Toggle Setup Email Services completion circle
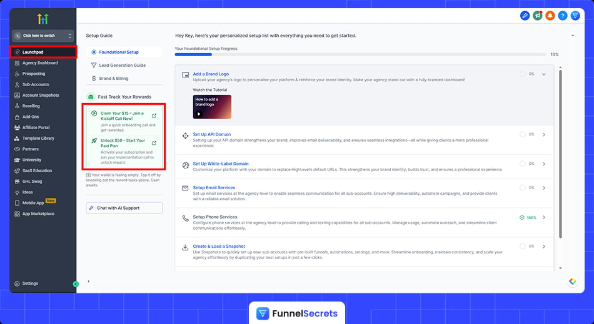The height and width of the screenshot is (324, 594). tap(522, 187)
